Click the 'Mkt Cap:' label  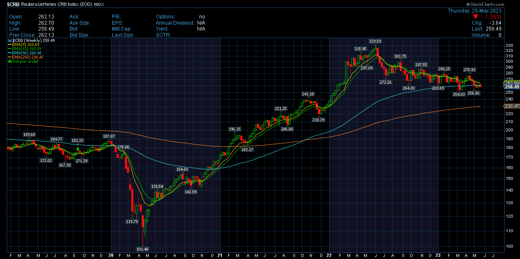tap(122, 29)
